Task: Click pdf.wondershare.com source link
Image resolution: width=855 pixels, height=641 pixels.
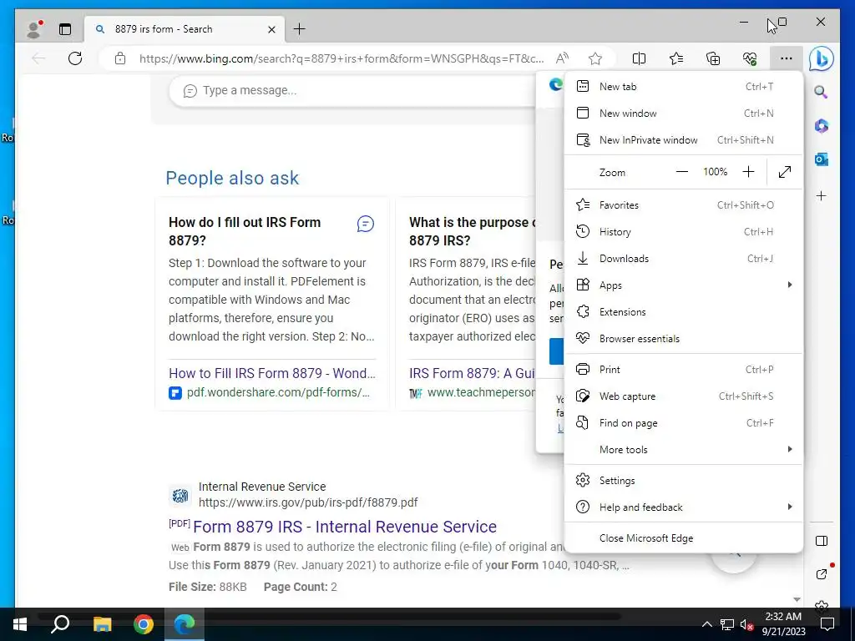Action: [278, 392]
